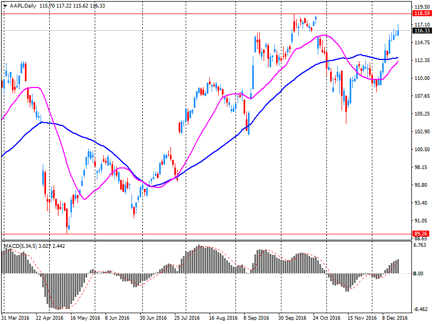Click the 107.65 price scale value

(422, 96)
